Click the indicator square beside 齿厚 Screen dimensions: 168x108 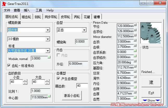tap(135, 92)
